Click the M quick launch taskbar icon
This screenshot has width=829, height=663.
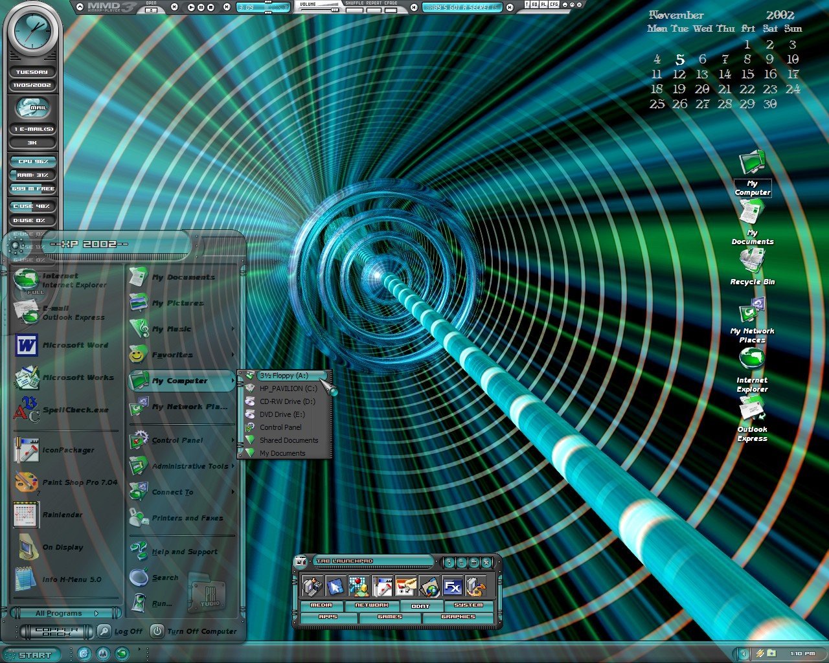click(103, 653)
